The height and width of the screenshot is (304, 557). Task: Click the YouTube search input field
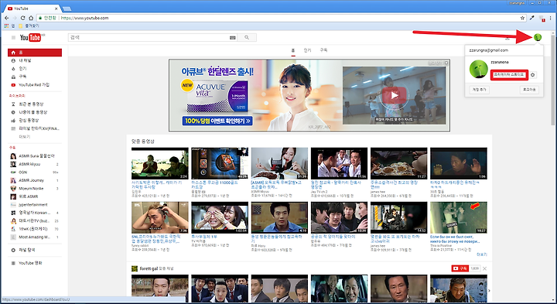[x=149, y=37]
